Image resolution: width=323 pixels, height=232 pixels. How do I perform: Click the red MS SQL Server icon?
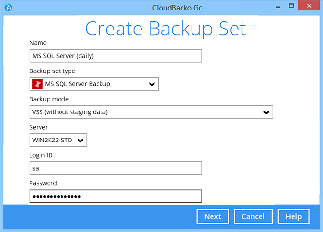click(x=38, y=84)
